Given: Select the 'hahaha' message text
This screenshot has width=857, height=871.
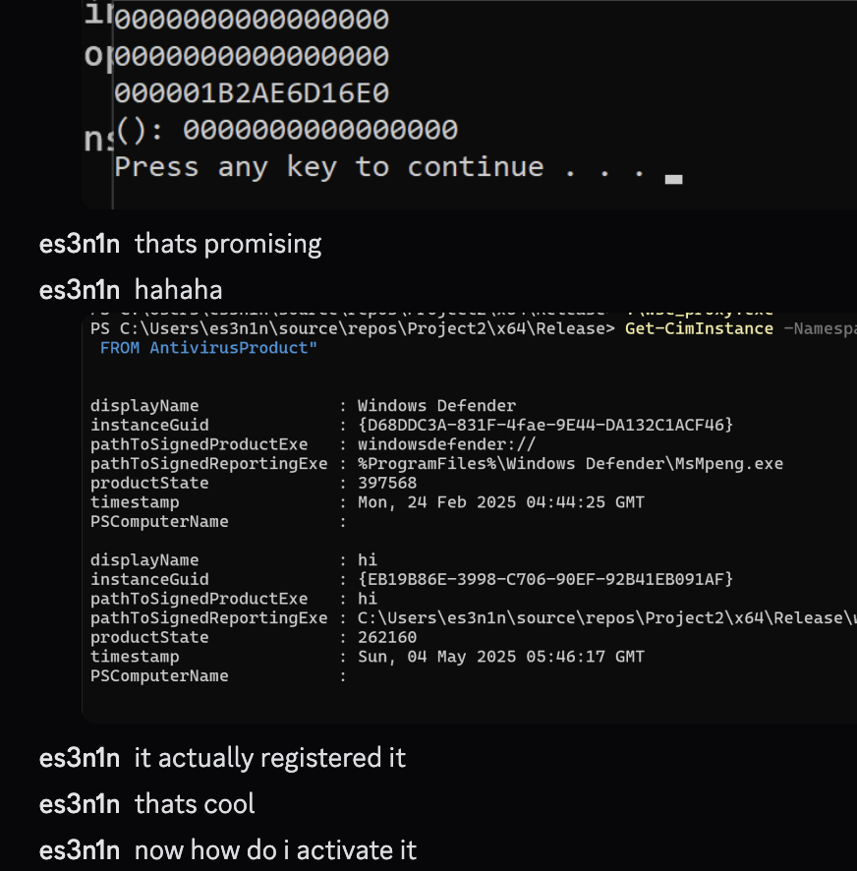Looking at the screenshot, I should [178, 291].
